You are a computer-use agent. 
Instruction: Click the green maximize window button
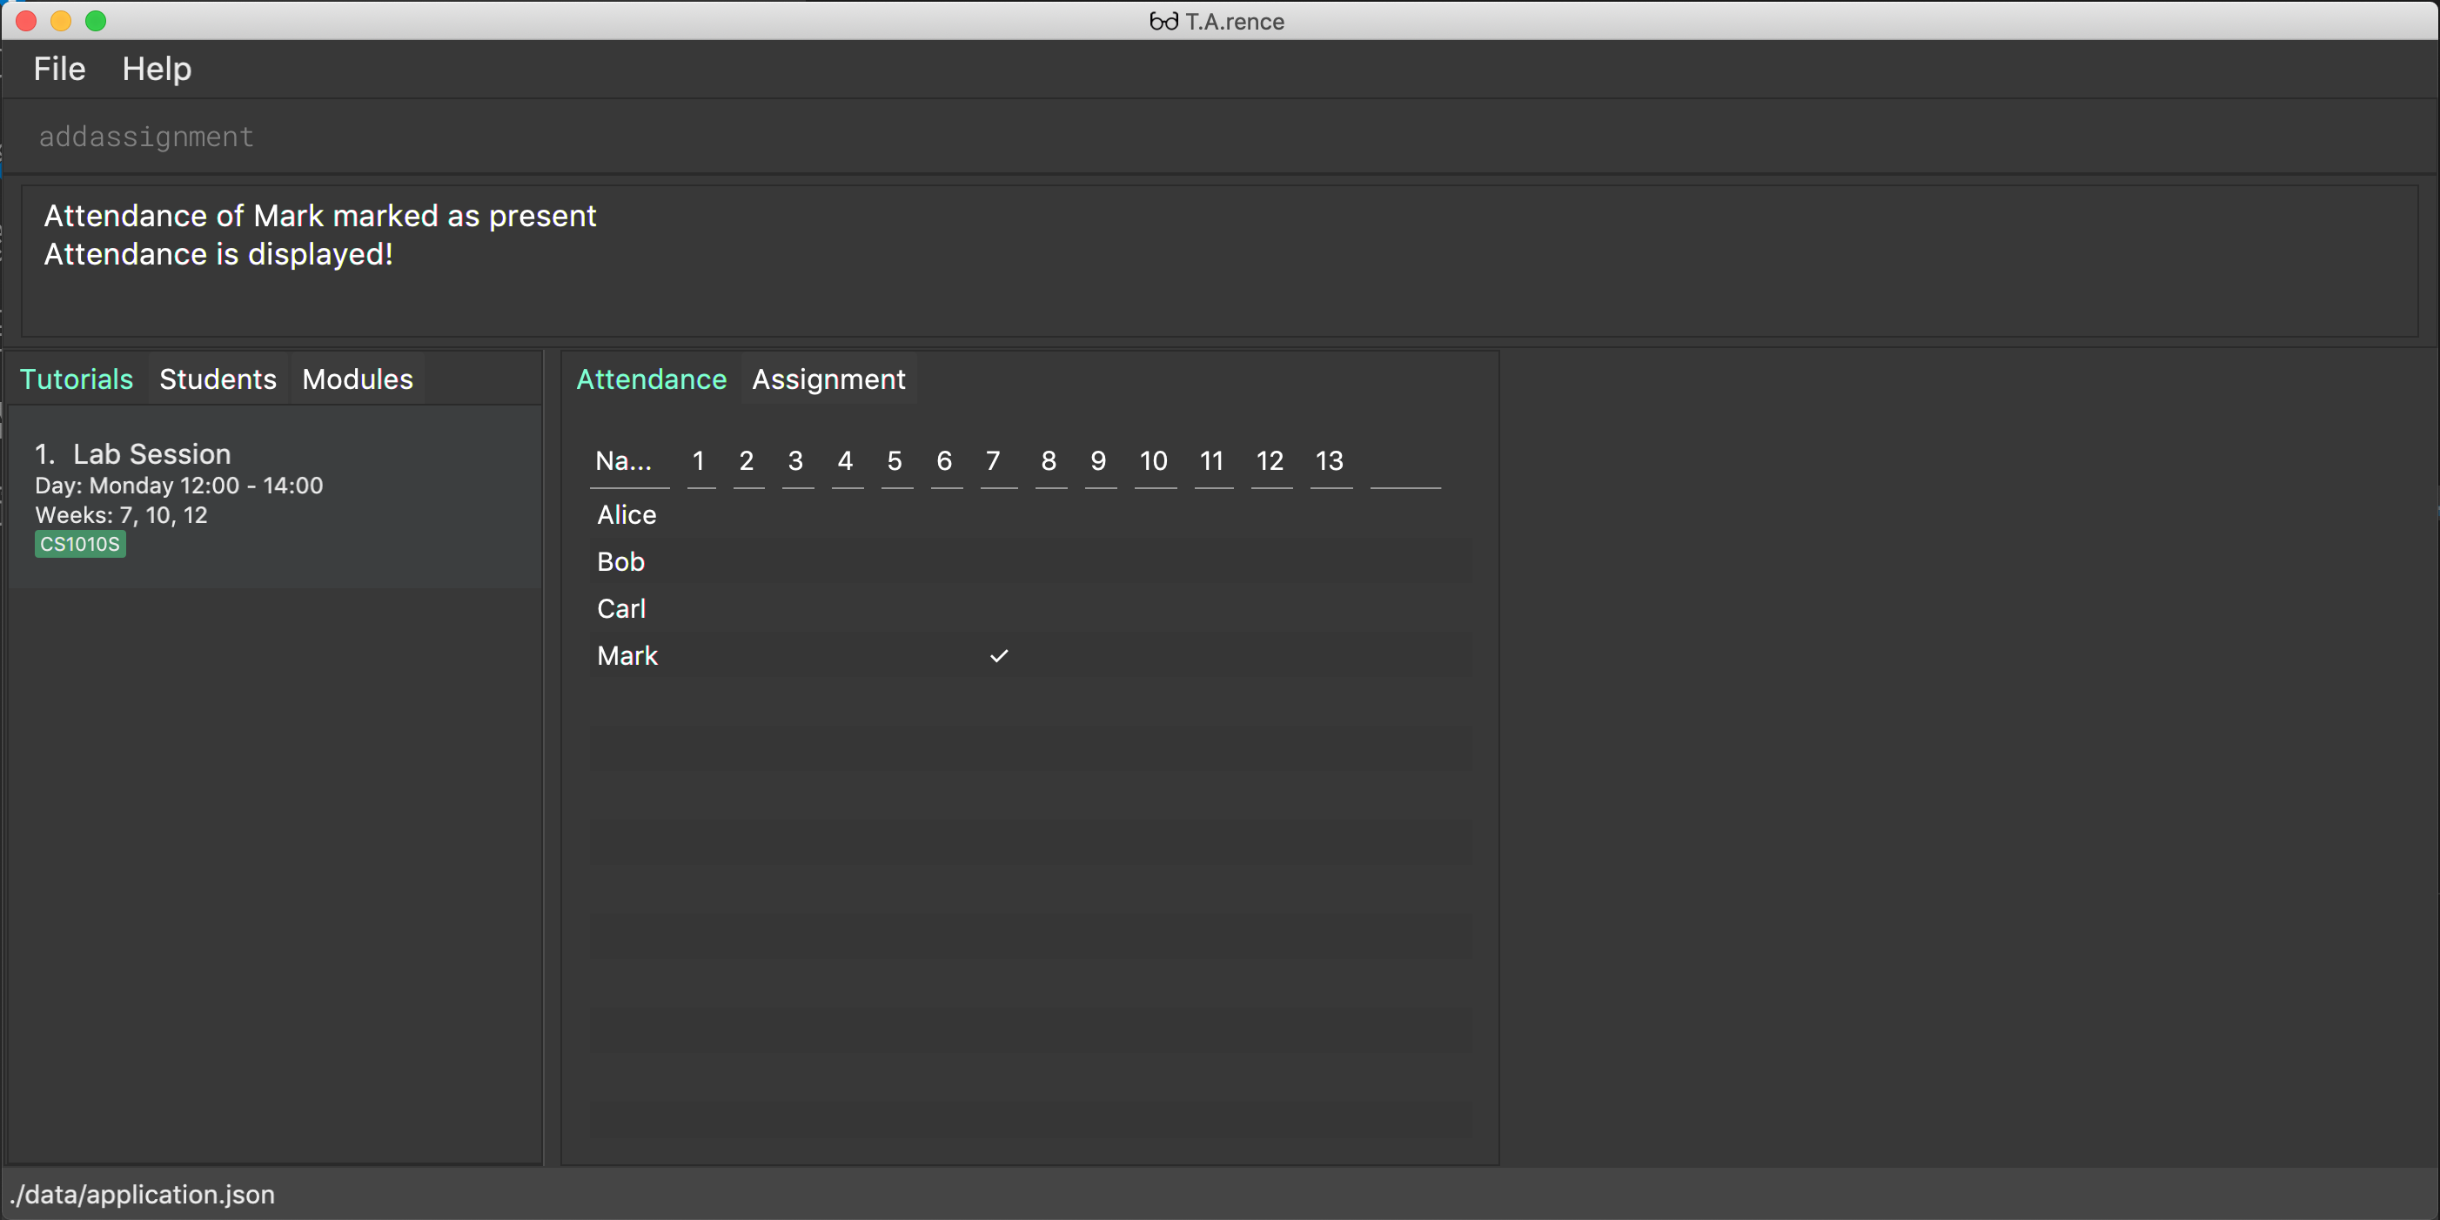click(x=96, y=21)
